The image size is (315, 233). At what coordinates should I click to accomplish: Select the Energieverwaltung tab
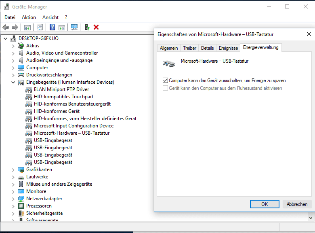[x=261, y=47]
